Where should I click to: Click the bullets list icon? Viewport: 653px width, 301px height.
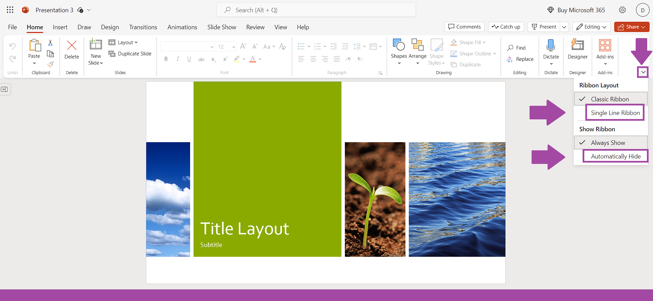click(x=301, y=46)
